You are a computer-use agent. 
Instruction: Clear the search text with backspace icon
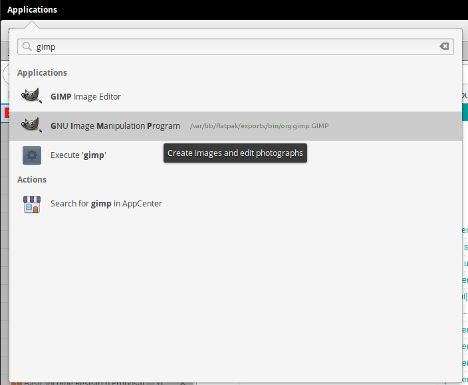click(x=444, y=46)
